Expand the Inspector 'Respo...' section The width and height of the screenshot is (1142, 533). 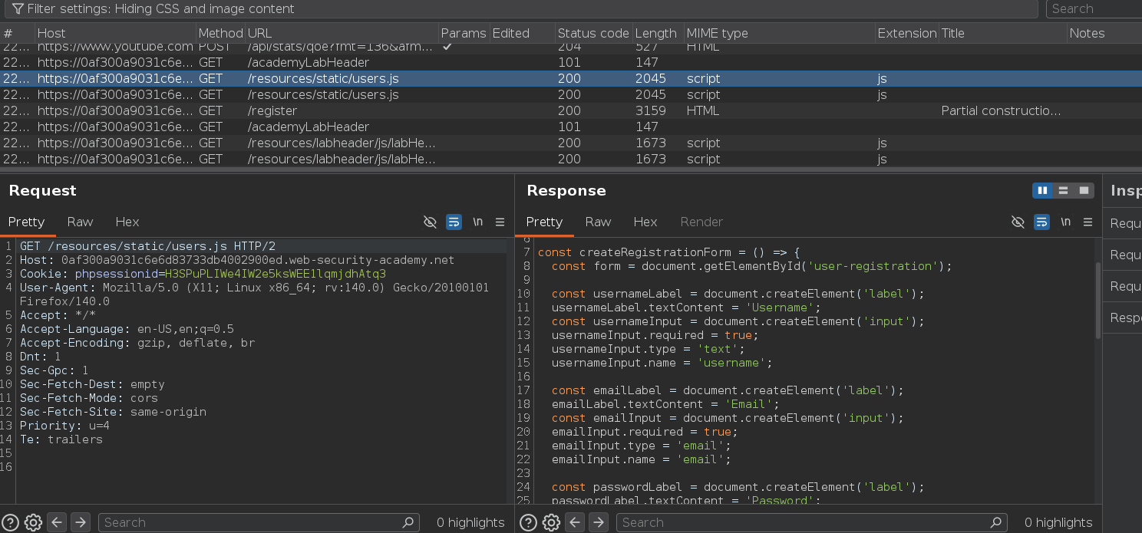(1124, 317)
